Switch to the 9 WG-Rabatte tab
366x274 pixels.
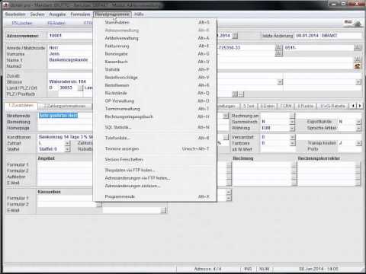pos(332,106)
